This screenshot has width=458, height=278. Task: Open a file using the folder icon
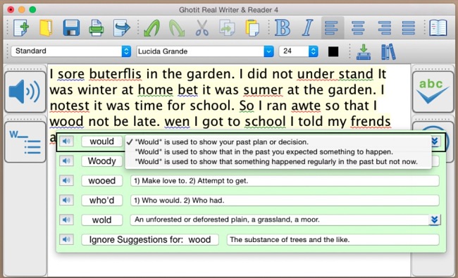pyautogui.click(x=46, y=28)
